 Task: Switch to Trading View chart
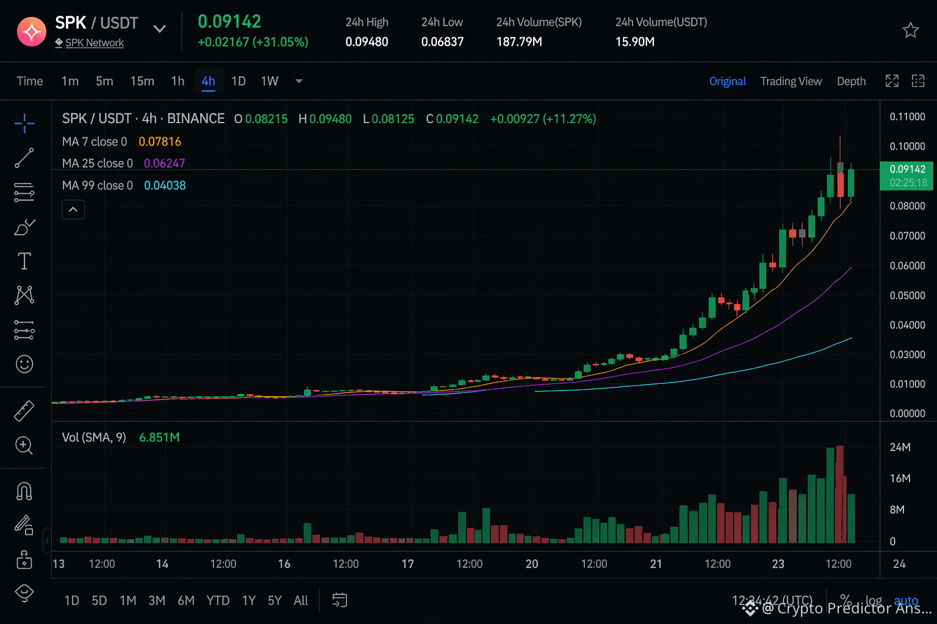pyautogui.click(x=791, y=81)
